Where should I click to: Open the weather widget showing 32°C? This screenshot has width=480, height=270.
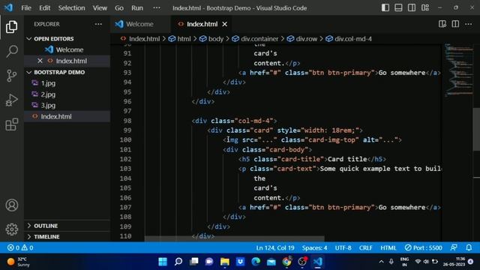18,262
